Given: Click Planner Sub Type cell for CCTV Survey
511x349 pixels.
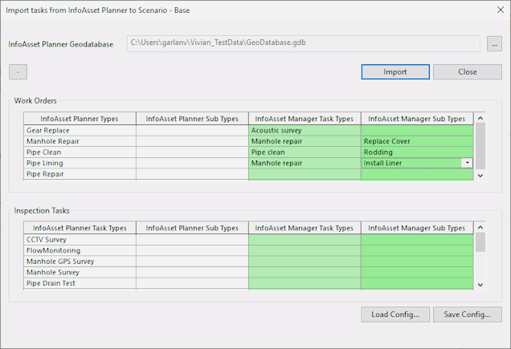Looking at the screenshot, I should tap(192, 240).
